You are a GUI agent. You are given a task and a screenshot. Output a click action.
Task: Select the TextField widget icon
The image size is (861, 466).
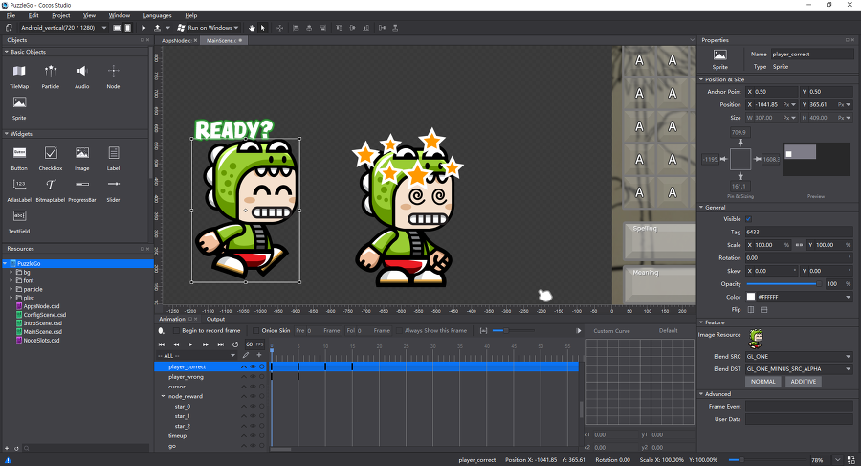(19, 216)
